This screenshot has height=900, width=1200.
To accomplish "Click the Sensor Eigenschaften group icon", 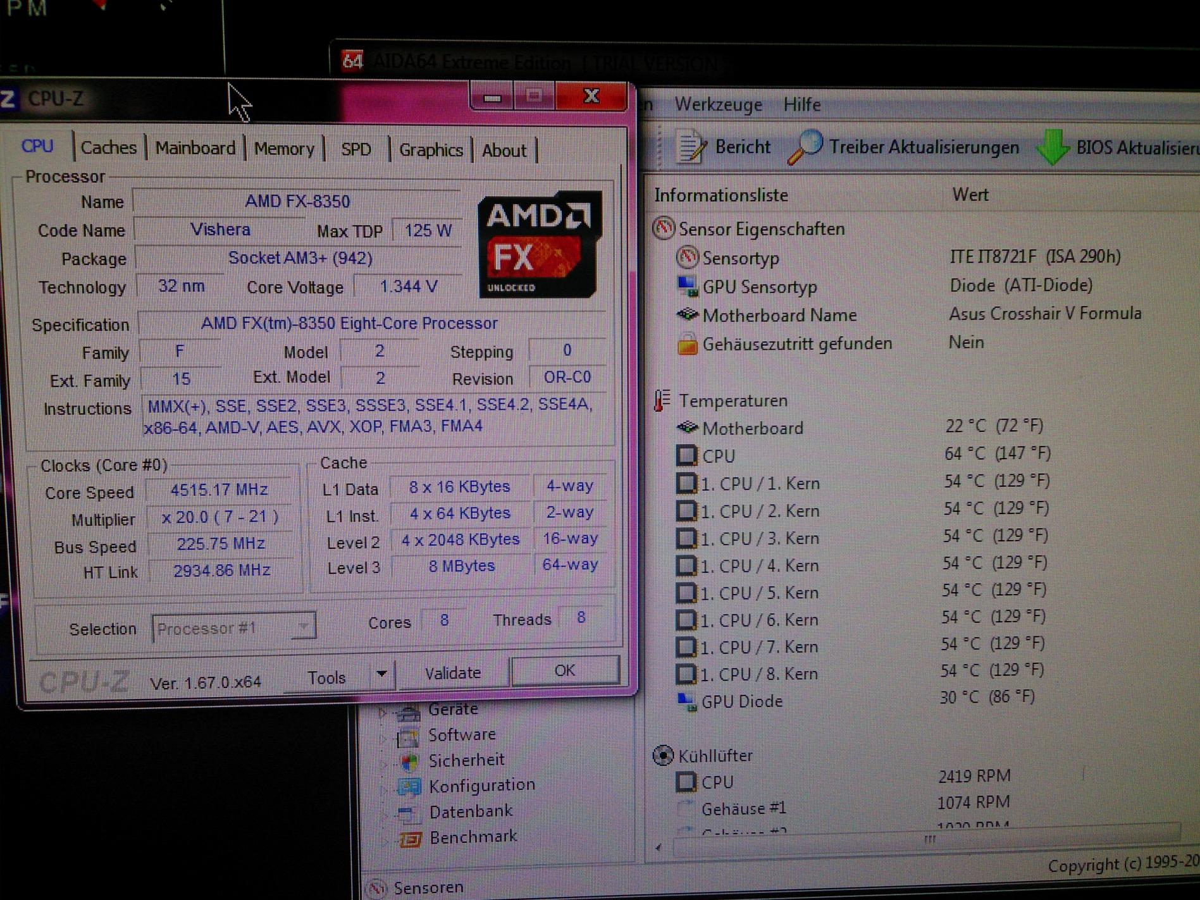I will [664, 228].
